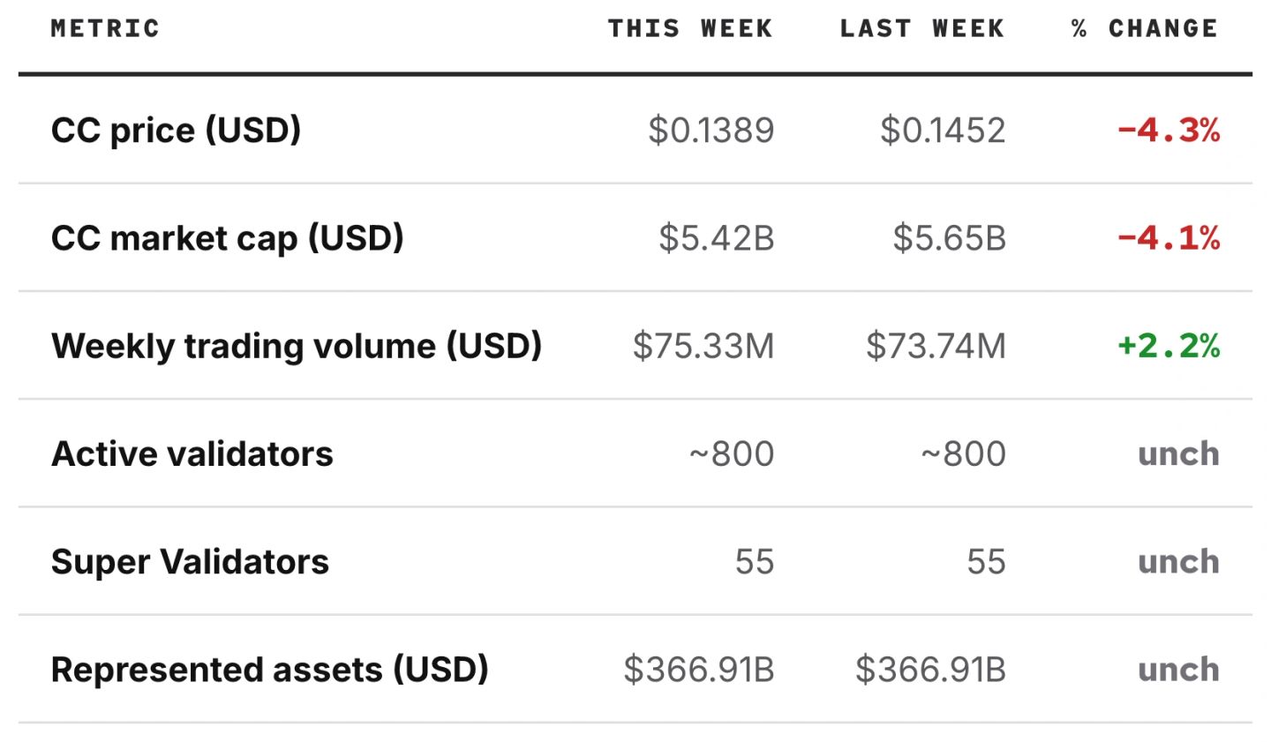Screen dimensions: 1271x742
Task: Select the CC market cap (USD) label
Action: pyautogui.click(x=228, y=238)
